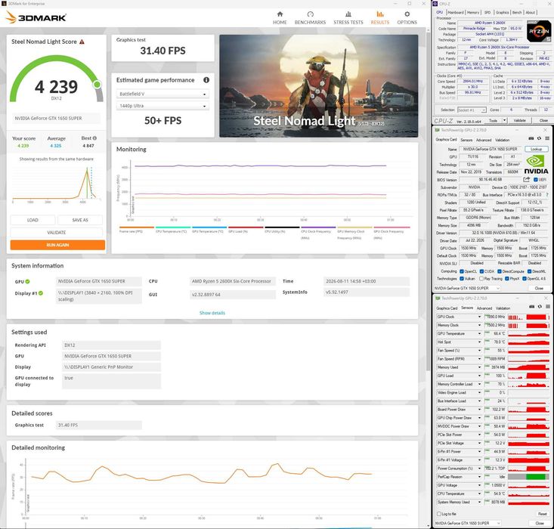Image resolution: width=554 pixels, height=529 pixels.
Task: Open 3DMark Options gear
Action: coord(407,17)
